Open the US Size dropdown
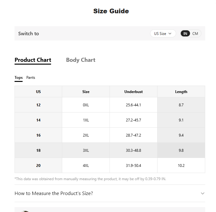 [163, 33]
